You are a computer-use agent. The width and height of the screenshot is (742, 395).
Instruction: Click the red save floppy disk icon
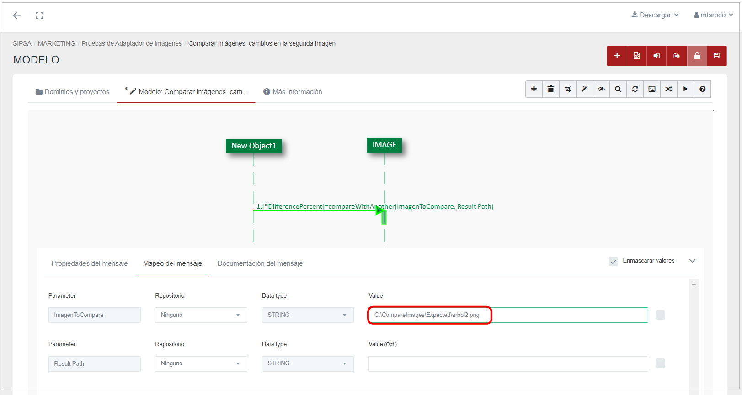pos(716,56)
